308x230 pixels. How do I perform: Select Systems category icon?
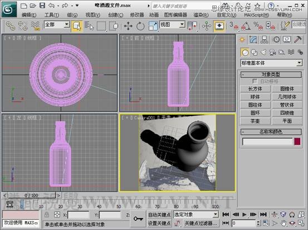coord(300,52)
